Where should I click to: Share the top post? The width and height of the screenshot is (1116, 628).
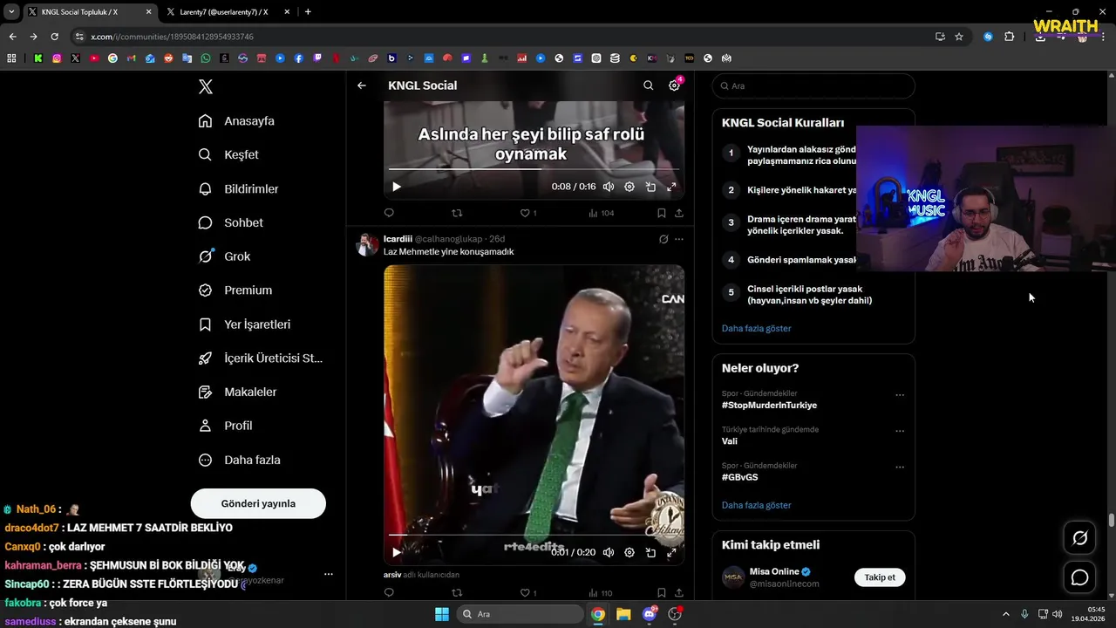click(x=679, y=213)
